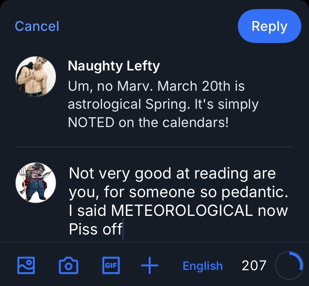Tap the plus icon to add more

click(150, 265)
